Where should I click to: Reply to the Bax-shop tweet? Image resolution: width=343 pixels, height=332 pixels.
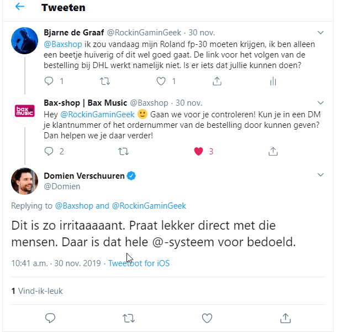49,151
